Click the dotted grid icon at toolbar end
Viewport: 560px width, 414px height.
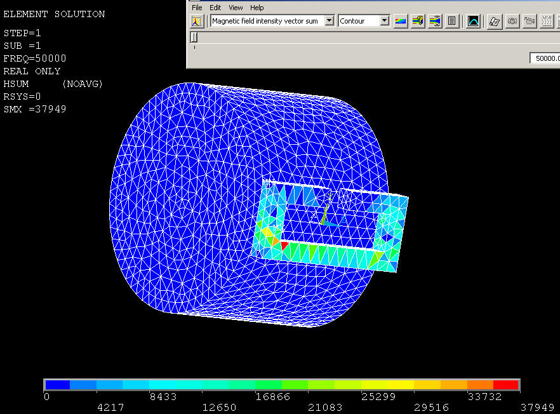coord(546,21)
